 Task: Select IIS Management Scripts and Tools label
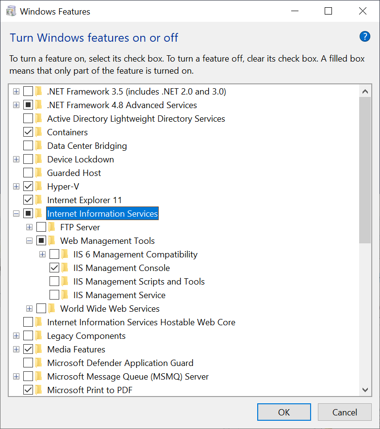139,282
